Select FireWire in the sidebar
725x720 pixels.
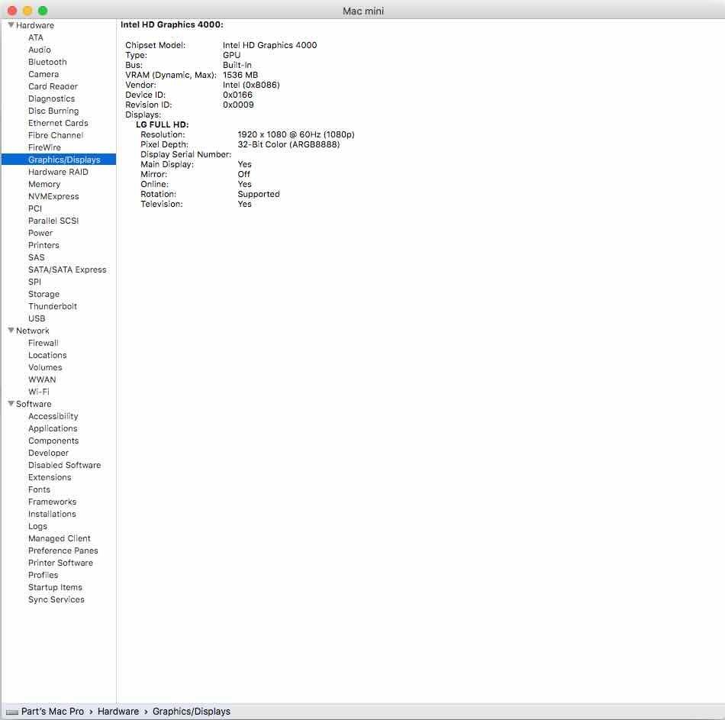44,147
